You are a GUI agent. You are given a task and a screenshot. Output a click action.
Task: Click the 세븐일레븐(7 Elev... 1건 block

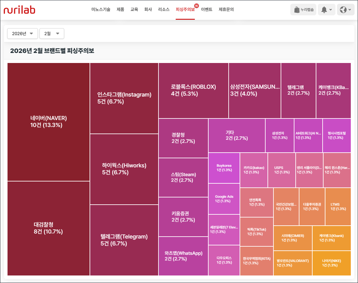[224, 229]
